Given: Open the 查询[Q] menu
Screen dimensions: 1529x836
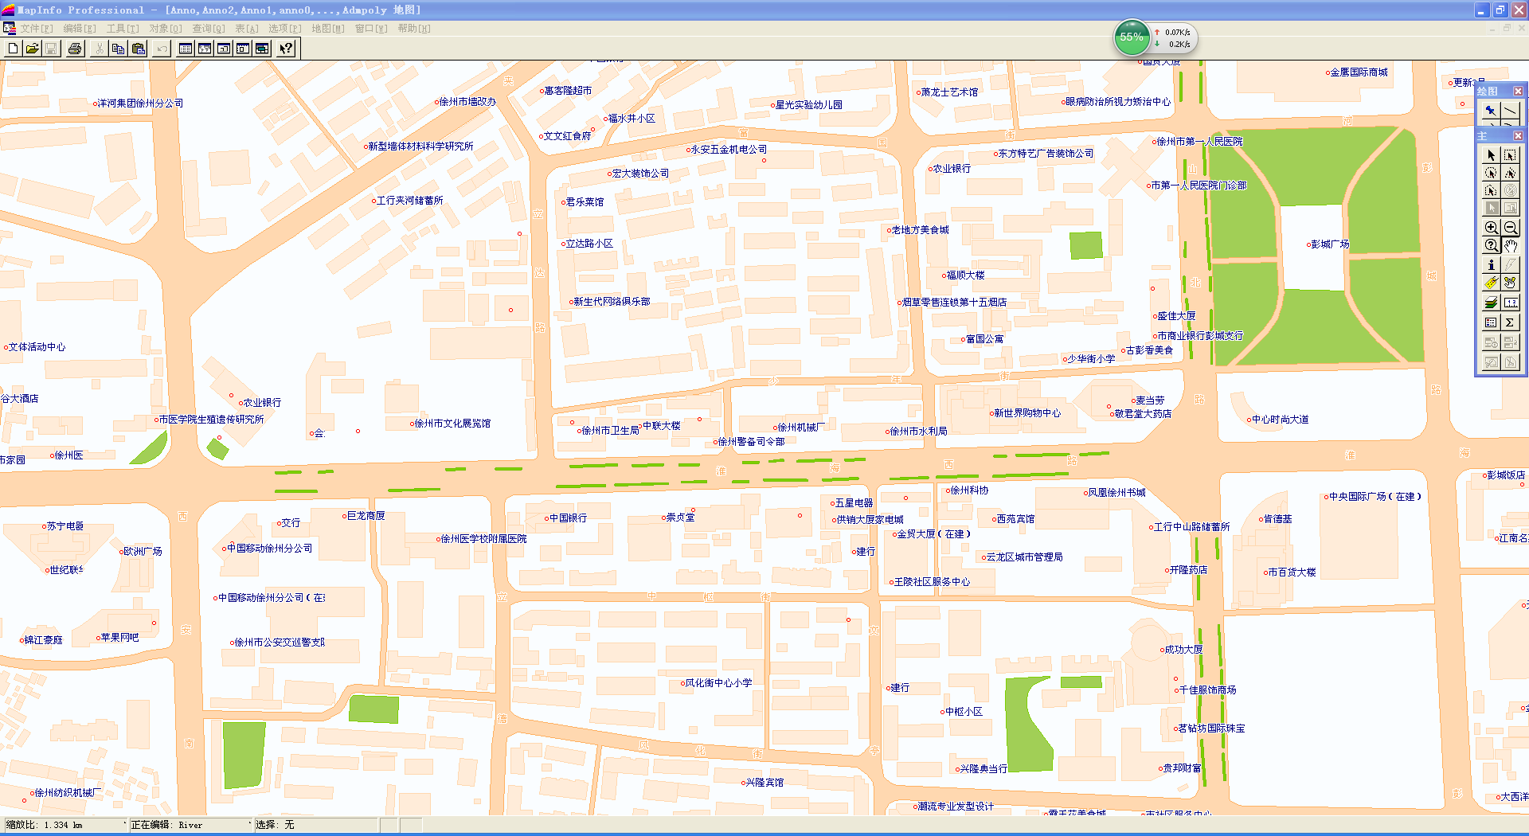Looking at the screenshot, I should pos(209,29).
